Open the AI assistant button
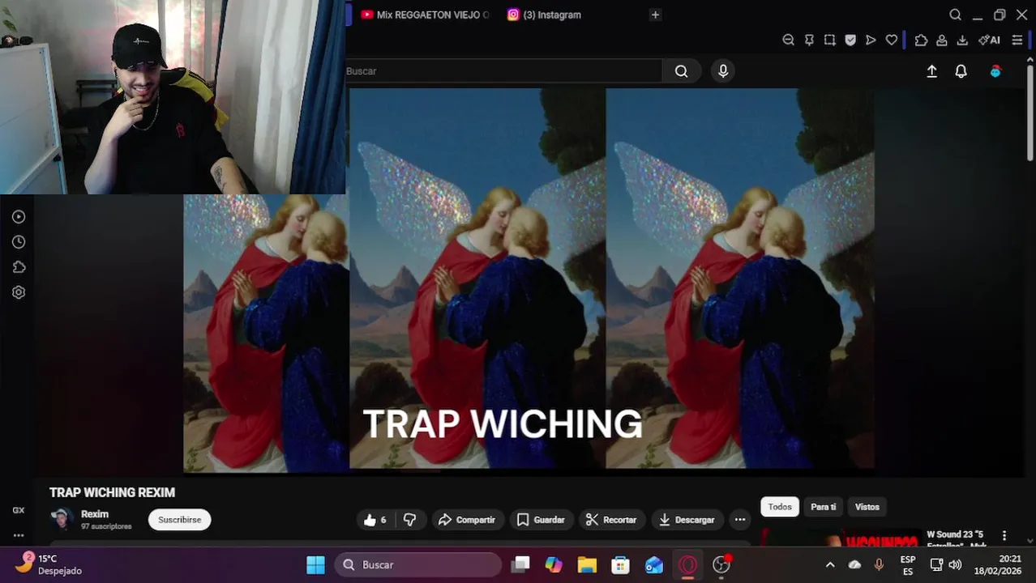Viewport: 1036px width, 583px height. coord(989,40)
